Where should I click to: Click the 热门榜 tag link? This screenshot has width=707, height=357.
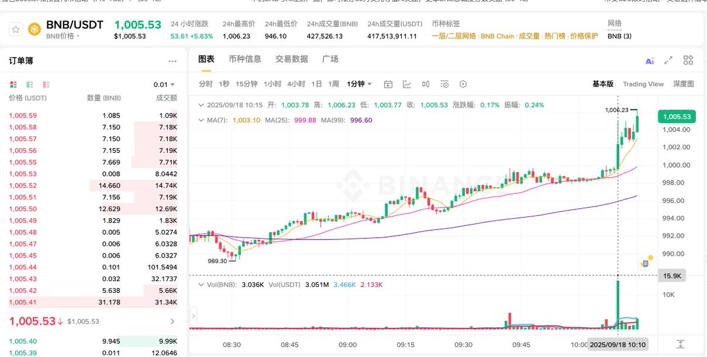(x=556, y=36)
